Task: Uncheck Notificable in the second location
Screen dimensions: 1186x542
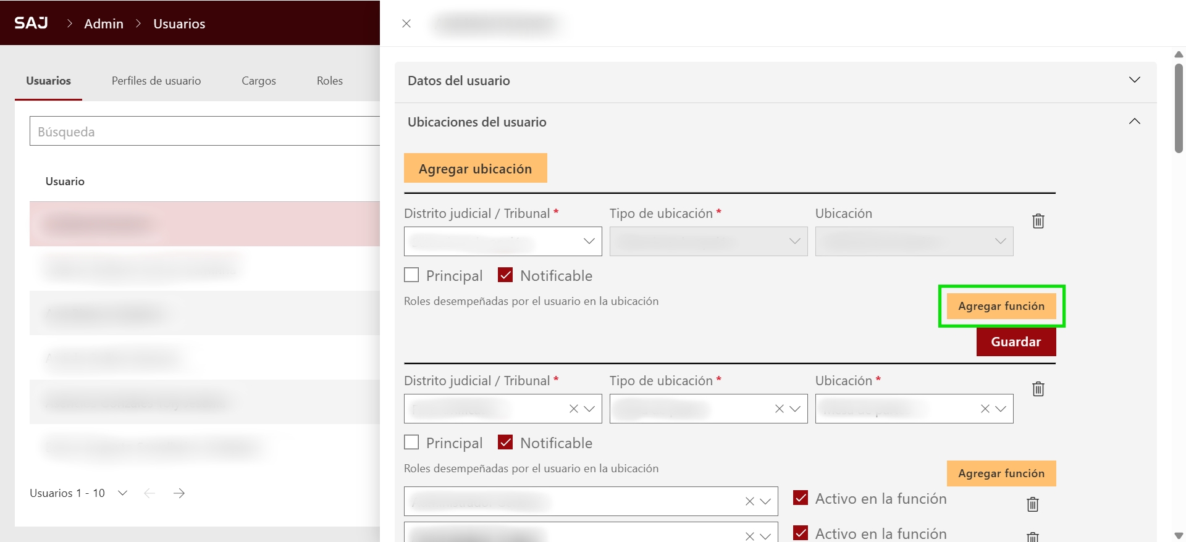Action: click(505, 443)
